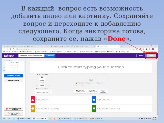Switch to the tab with the Google icon
164x123 pixels.
coord(85,46)
